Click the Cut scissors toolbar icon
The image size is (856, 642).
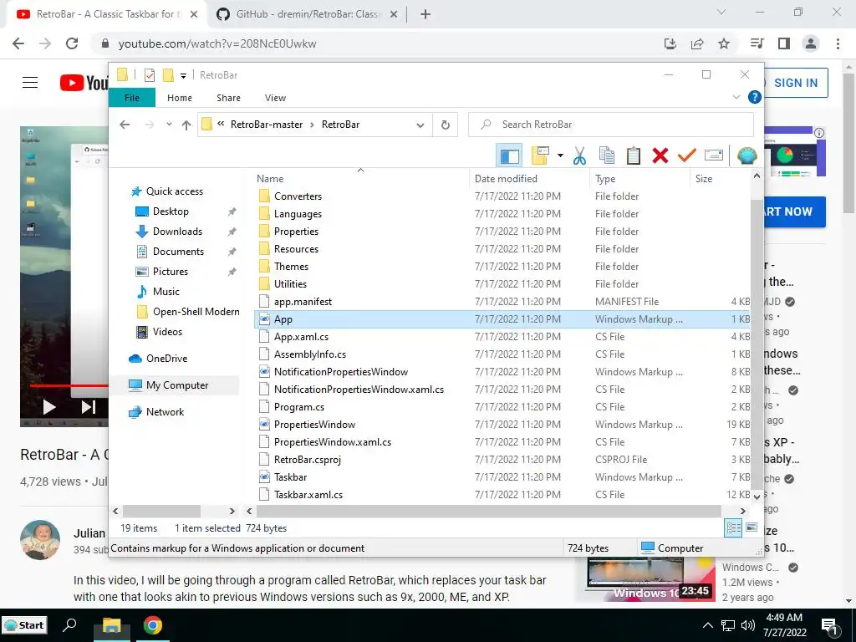coord(579,155)
